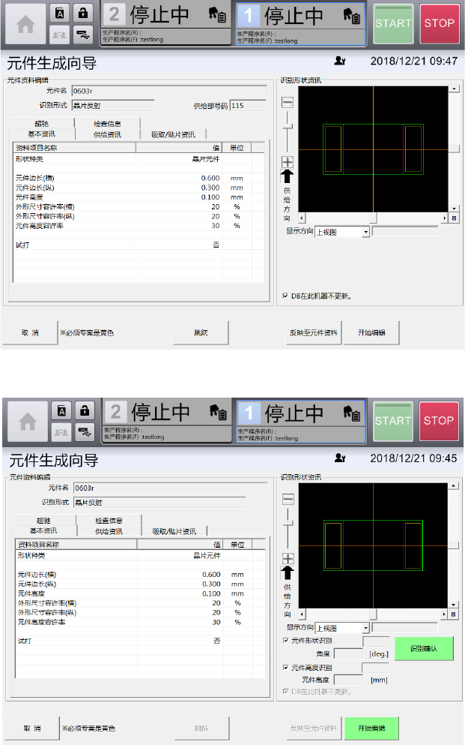This screenshot has width=465, height=745.
Task: Click the two-person user icon, 09:45 screen
Action: [x=61, y=432]
